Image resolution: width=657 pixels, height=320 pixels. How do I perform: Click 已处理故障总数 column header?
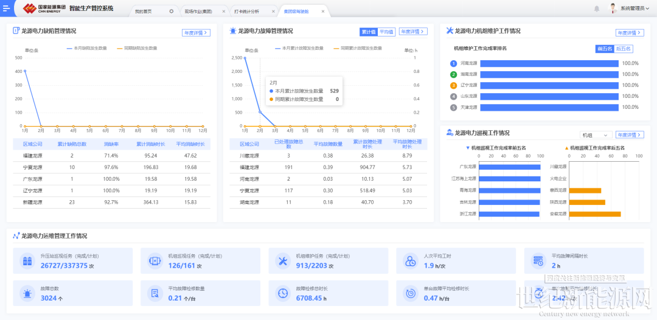[x=288, y=144]
